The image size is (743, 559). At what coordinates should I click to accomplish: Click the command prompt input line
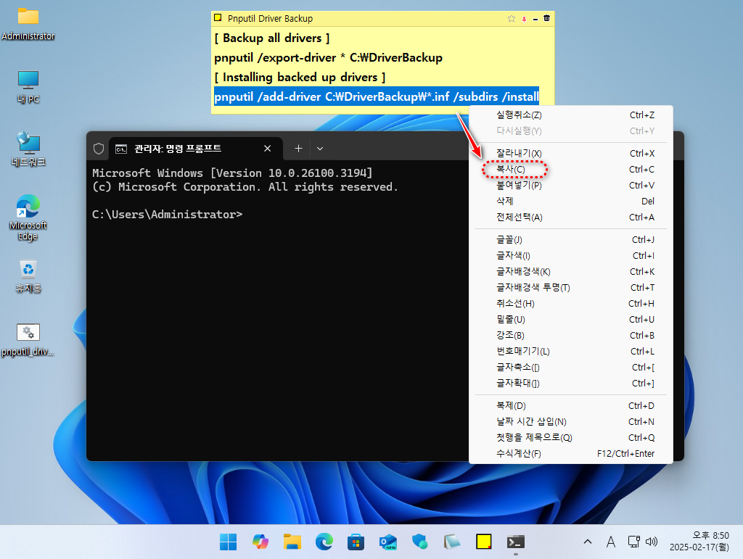coord(168,215)
